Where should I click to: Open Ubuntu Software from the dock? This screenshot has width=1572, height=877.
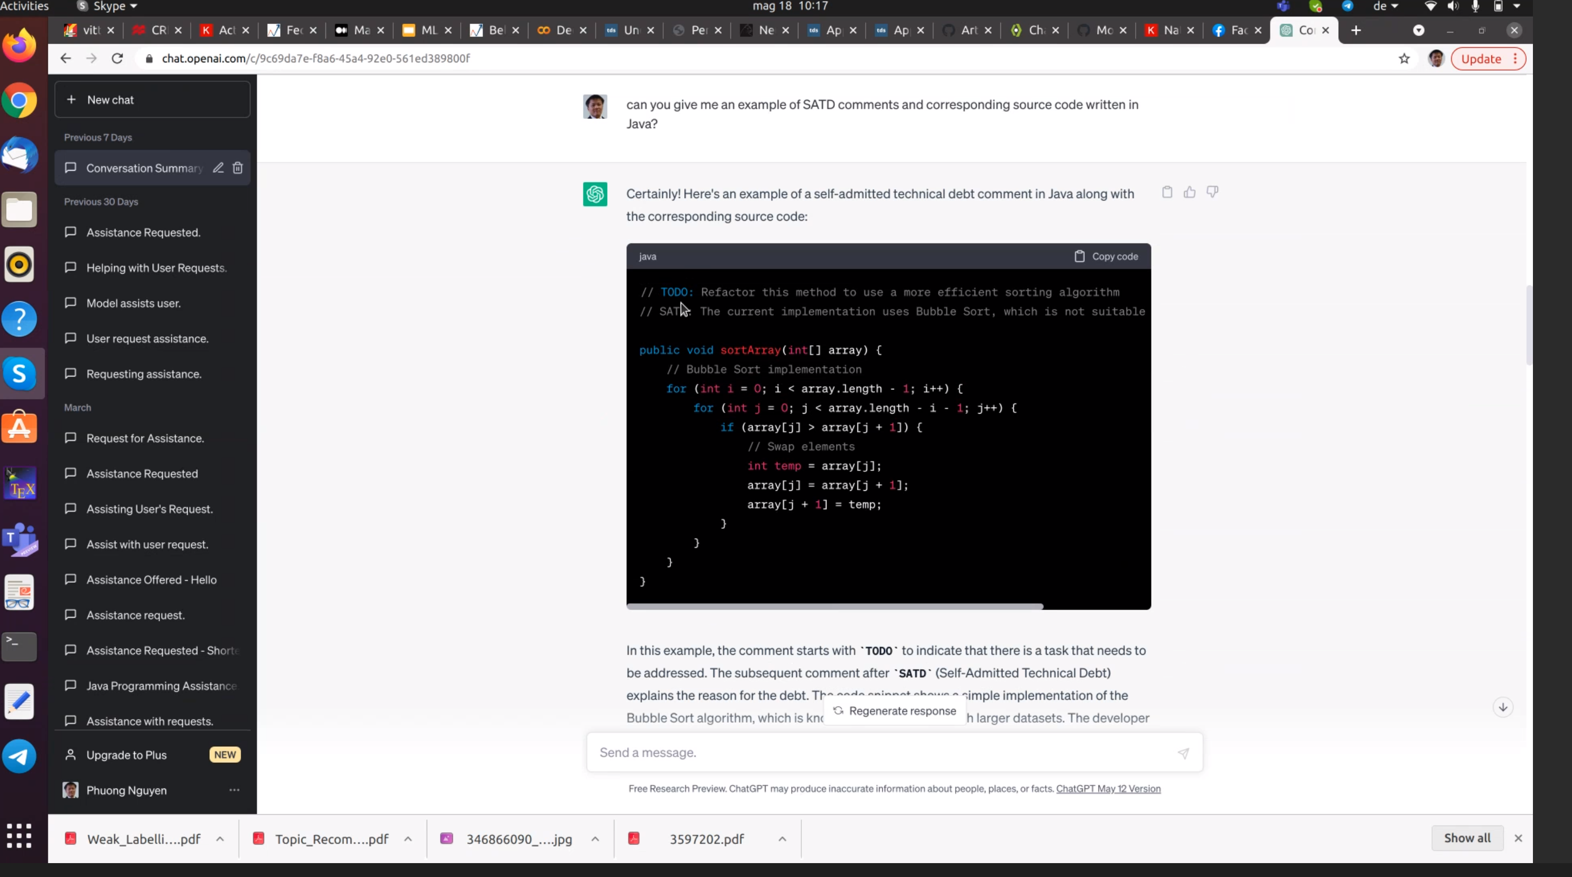[20, 427]
